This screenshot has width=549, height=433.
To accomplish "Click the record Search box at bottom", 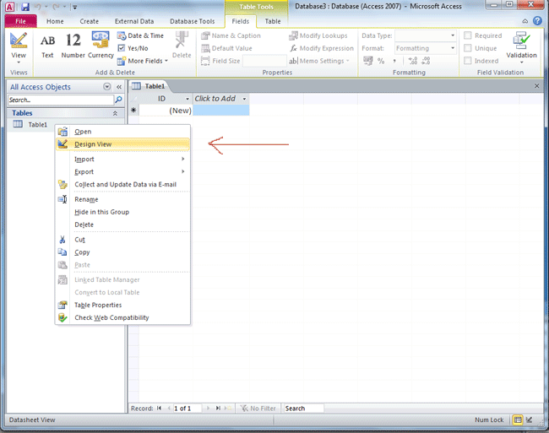I will coord(303,409).
